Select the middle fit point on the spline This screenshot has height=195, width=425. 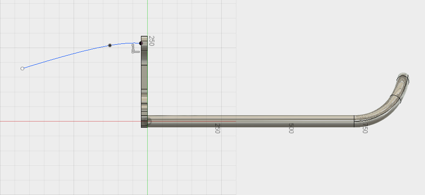pos(110,45)
